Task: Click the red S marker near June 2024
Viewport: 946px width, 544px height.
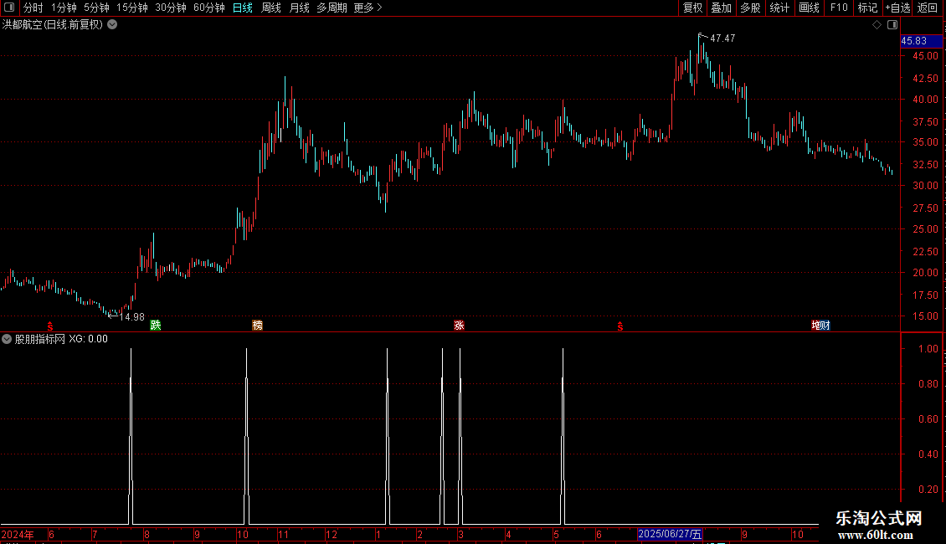Action: coord(50,326)
